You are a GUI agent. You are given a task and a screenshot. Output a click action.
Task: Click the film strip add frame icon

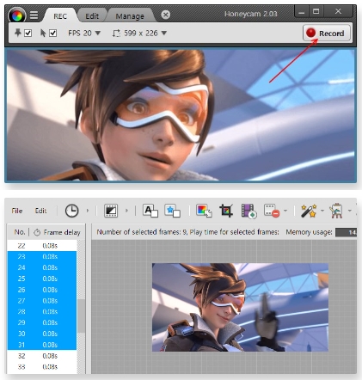click(x=248, y=211)
